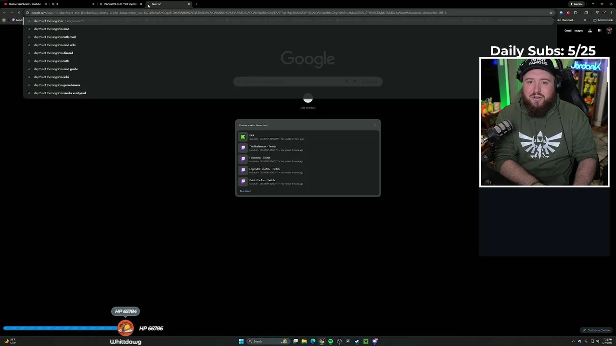The height and width of the screenshot is (346, 616).
Task: Select suggestion 'depths of the kingdom gamebanana'
Action: tap(289, 85)
